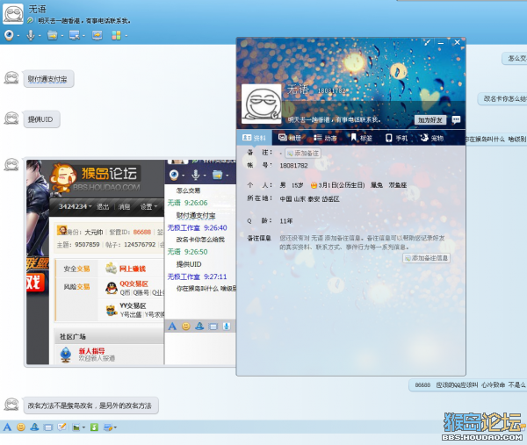
Task: Expand apps grid dropdown arrow
Action: click(x=126, y=36)
